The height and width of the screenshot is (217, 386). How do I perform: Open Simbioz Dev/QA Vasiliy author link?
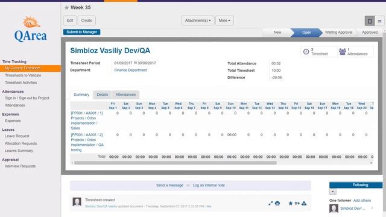tap(101, 206)
